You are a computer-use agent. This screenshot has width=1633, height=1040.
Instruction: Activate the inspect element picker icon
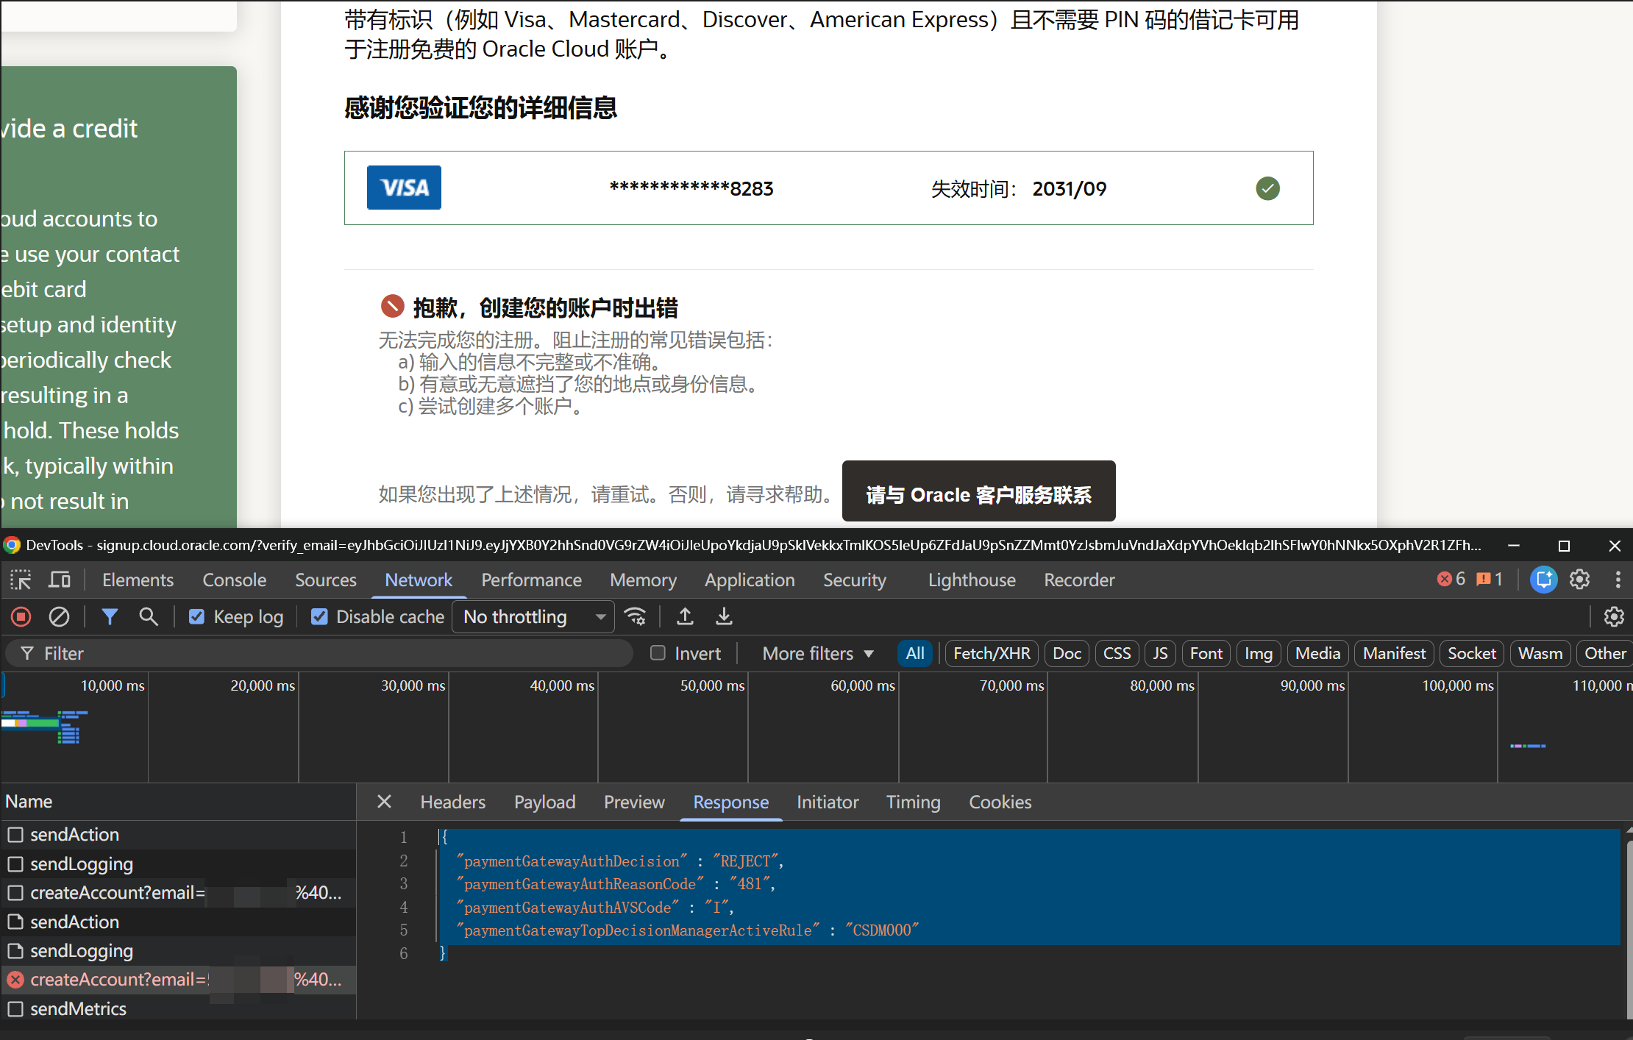click(21, 580)
